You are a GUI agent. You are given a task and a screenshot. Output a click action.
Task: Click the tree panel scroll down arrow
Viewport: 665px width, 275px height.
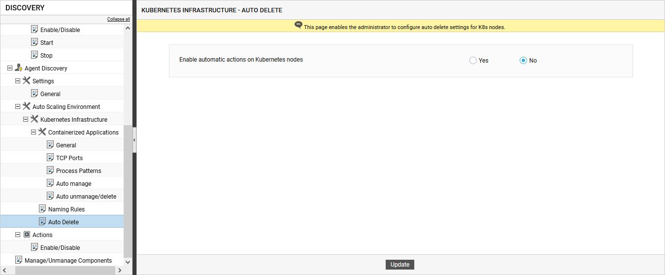(x=128, y=262)
